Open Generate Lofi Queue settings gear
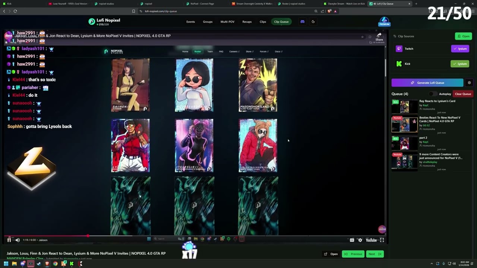The width and height of the screenshot is (477, 268). 469,83
